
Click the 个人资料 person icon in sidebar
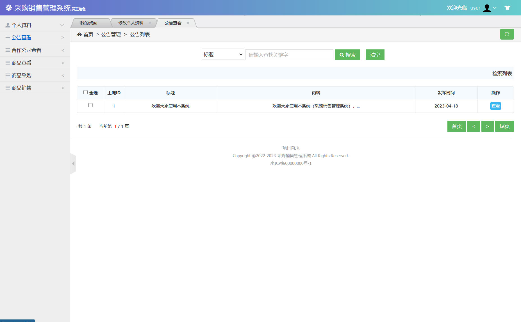pos(7,25)
